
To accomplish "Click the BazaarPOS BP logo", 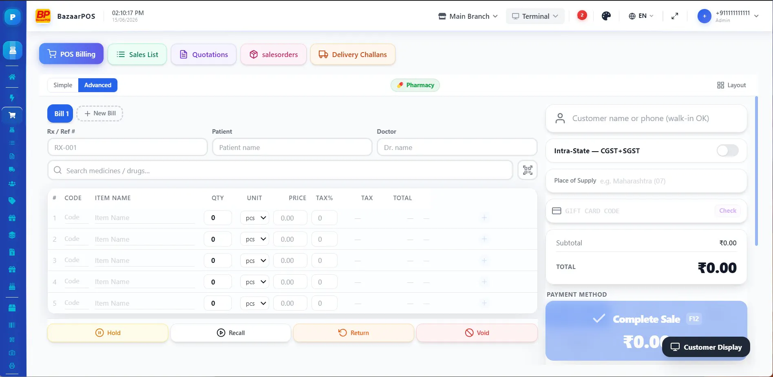I will (x=43, y=16).
